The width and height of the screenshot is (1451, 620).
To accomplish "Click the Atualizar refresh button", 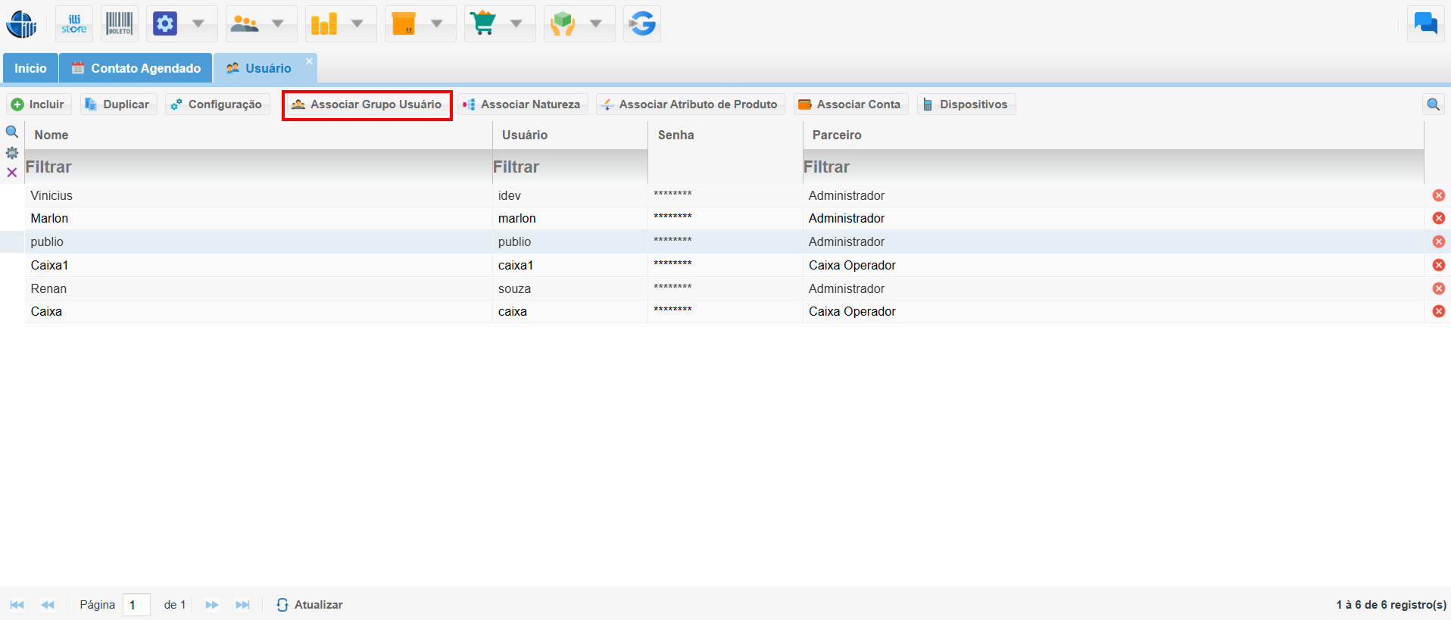I will point(310,604).
